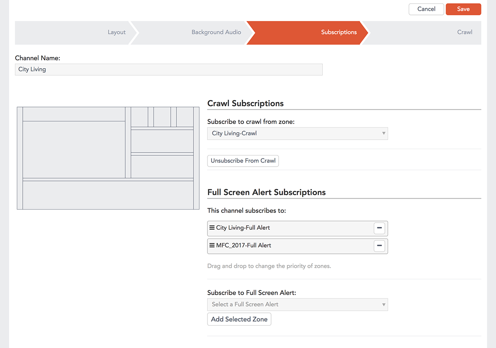Image resolution: width=496 pixels, height=348 pixels.
Task: Focus the Channel Name input field
Action: click(x=169, y=69)
